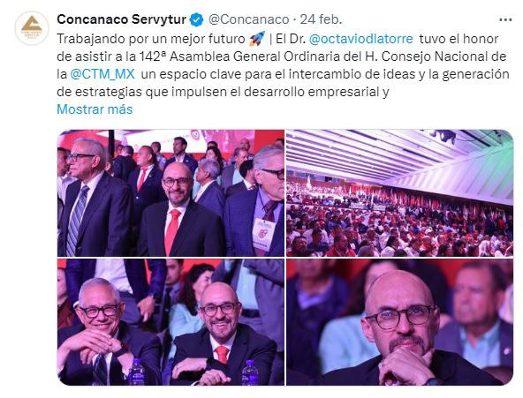Open the photo of two seated smiling men

tap(171, 322)
